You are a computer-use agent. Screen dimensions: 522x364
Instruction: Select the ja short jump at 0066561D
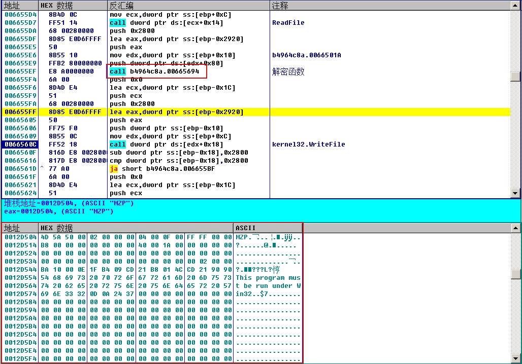coord(256,169)
